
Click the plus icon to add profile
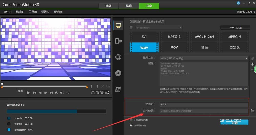(x=253, y=64)
